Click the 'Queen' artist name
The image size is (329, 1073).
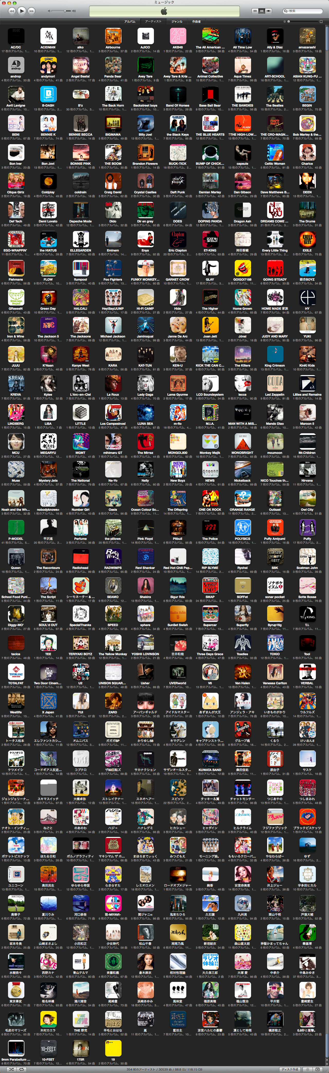pos(16,568)
